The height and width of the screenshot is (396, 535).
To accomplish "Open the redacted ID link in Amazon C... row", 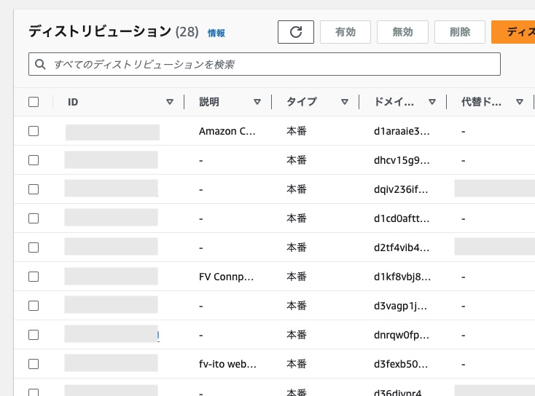I will 112,132.
